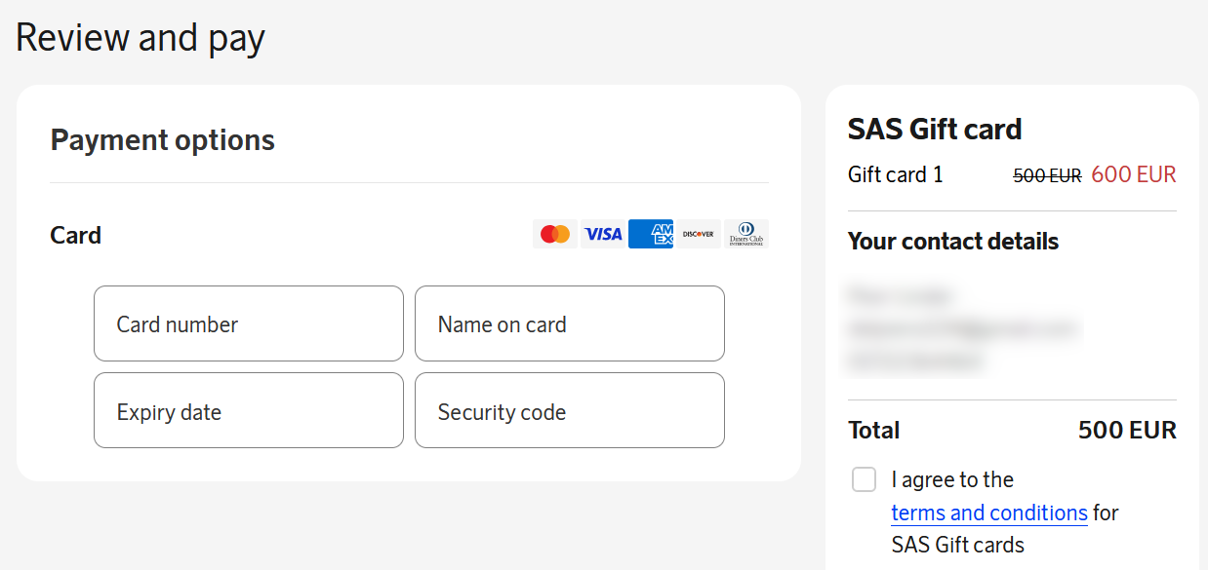Click the Your contact details heading
This screenshot has height=570, width=1208.
coord(953,242)
